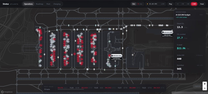The width and height of the screenshot is (208, 94).
Task: Click the Electrified 94% value
Action: tap(179, 69)
